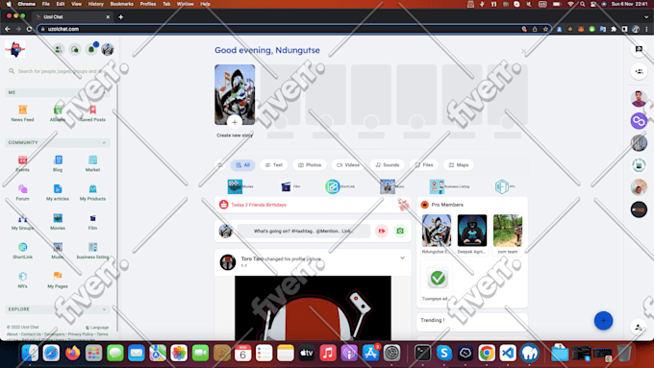This screenshot has height=368, width=654.
Task: Reload the page in Chrome
Action: pyautogui.click(x=29, y=29)
